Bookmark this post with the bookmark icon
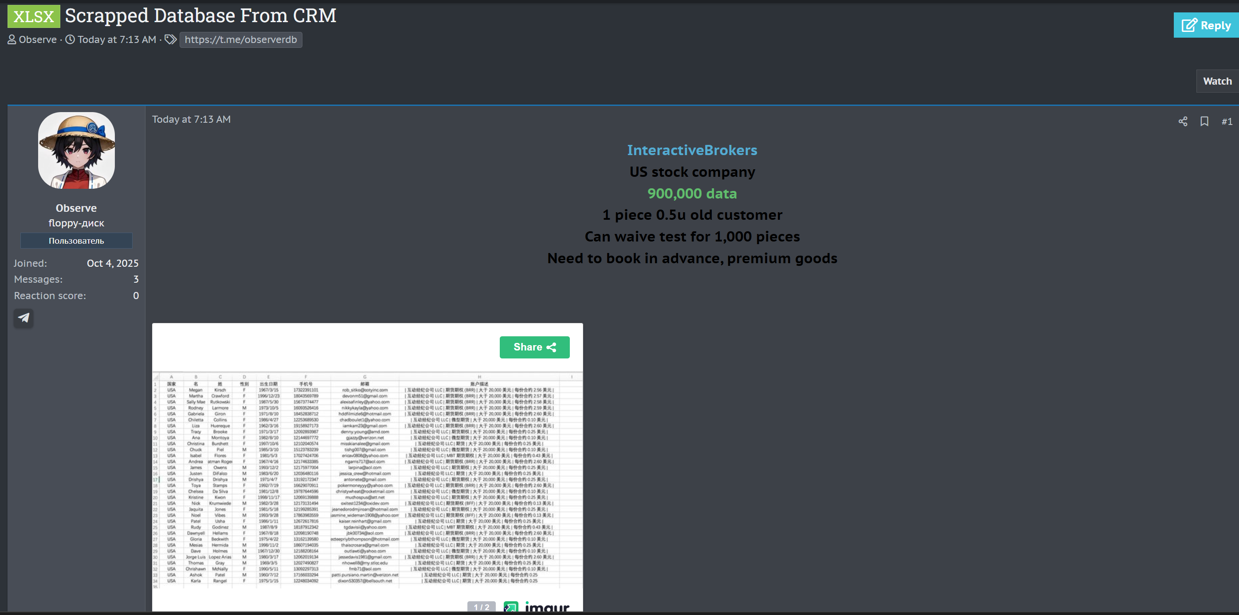This screenshot has height=615, width=1239. [1204, 121]
